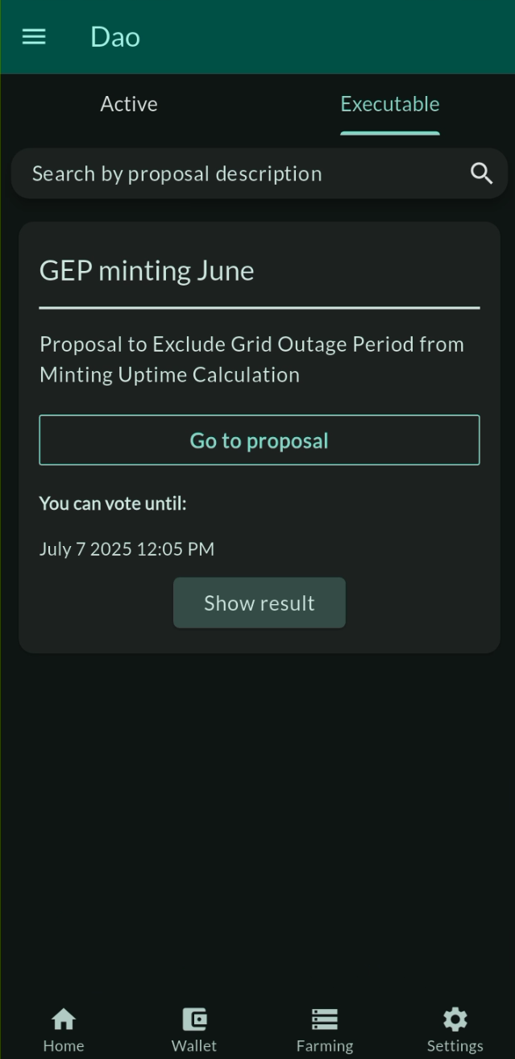Click the search magnifier icon

481,173
